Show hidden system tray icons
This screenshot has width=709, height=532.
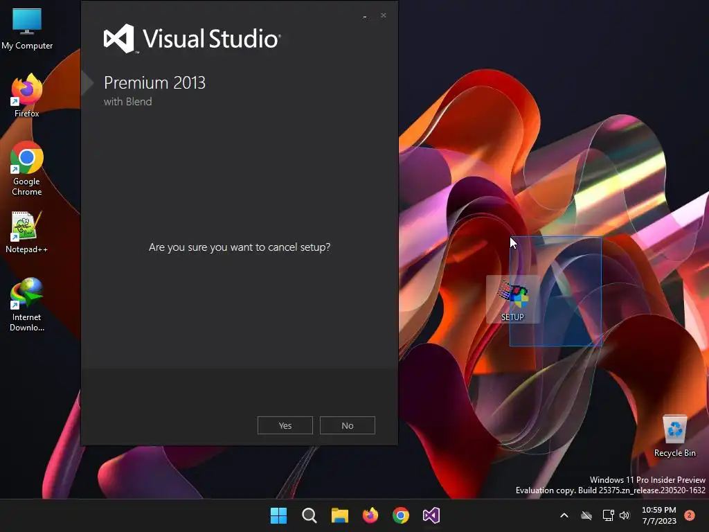(564, 515)
